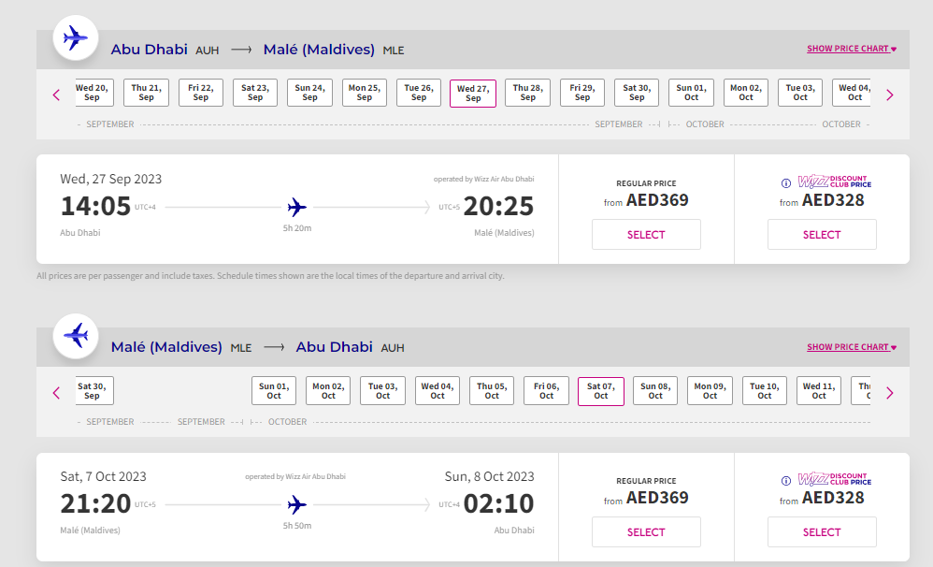Go to previous outbound dates arrow

point(56,94)
